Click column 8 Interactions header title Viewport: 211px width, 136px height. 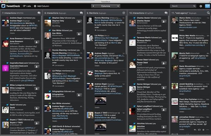[55, 13]
